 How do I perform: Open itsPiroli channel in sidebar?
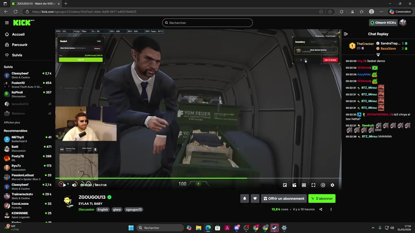[x=28, y=94]
